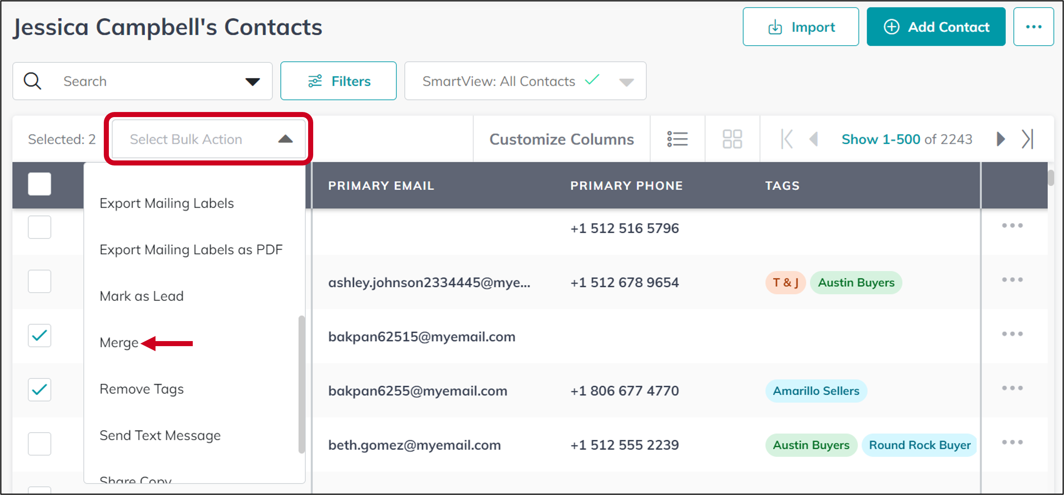Select Mark as Lead action
This screenshot has width=1064, height=495.
[x=141, y=296]
